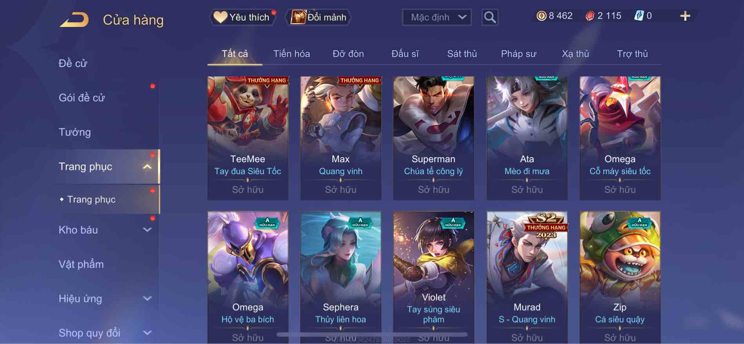Select Murad S - Quang vinh skin card

point(527,278)
